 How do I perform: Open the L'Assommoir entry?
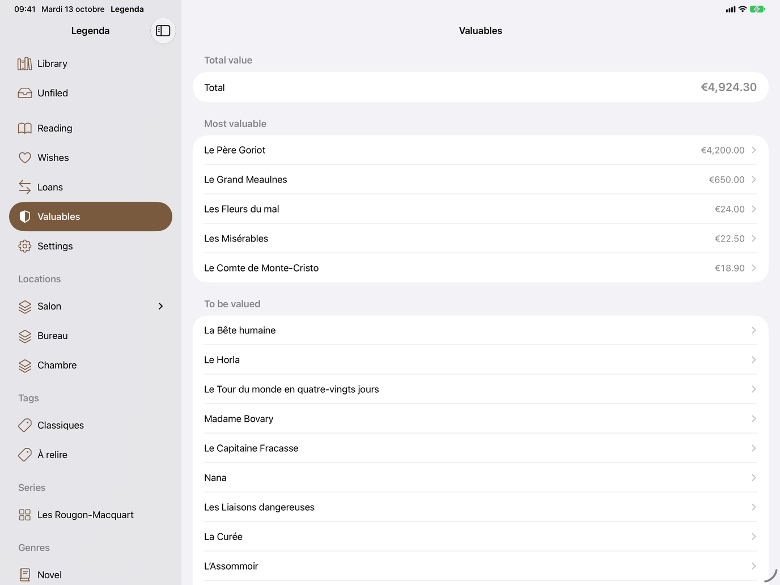point(481,566)
